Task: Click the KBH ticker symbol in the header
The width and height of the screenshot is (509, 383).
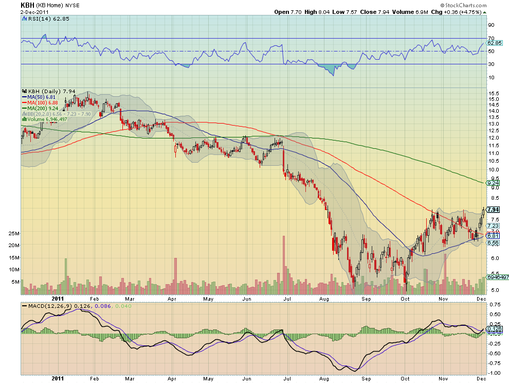Action: 27,5
